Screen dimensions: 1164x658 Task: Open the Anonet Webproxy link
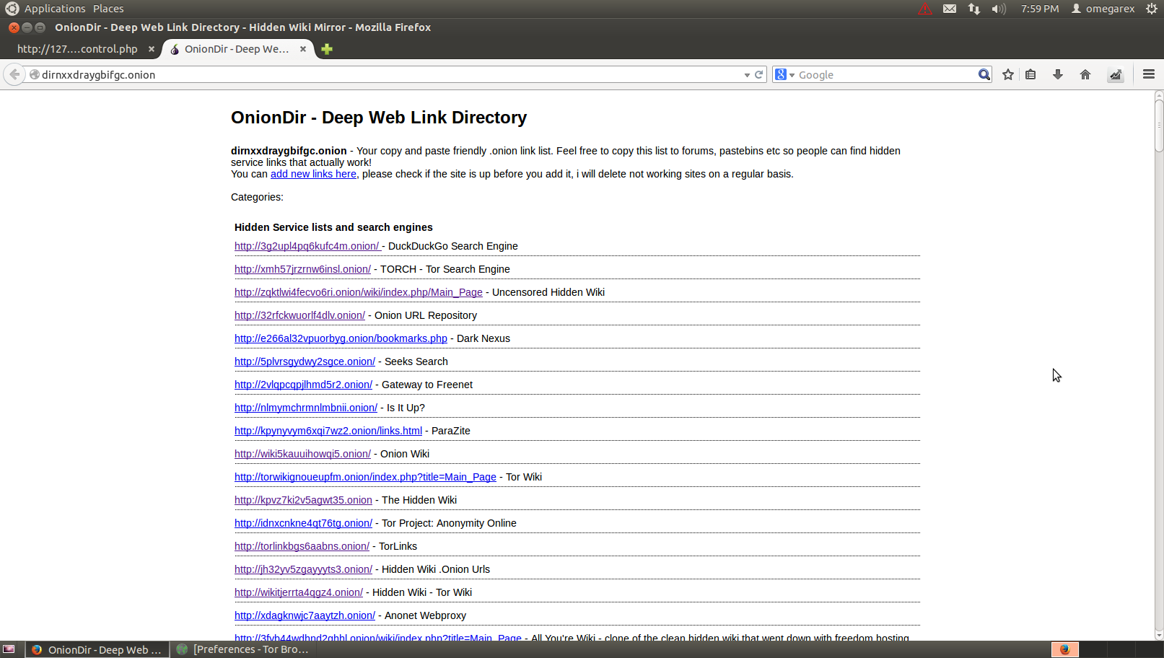(x=305, y=615)
